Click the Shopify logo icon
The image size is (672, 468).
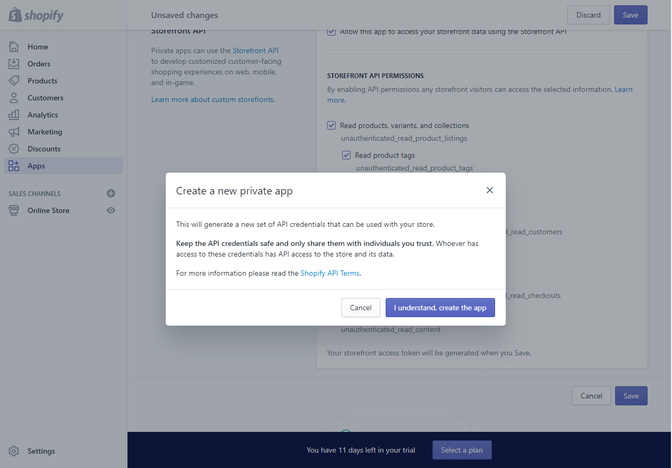15,15
